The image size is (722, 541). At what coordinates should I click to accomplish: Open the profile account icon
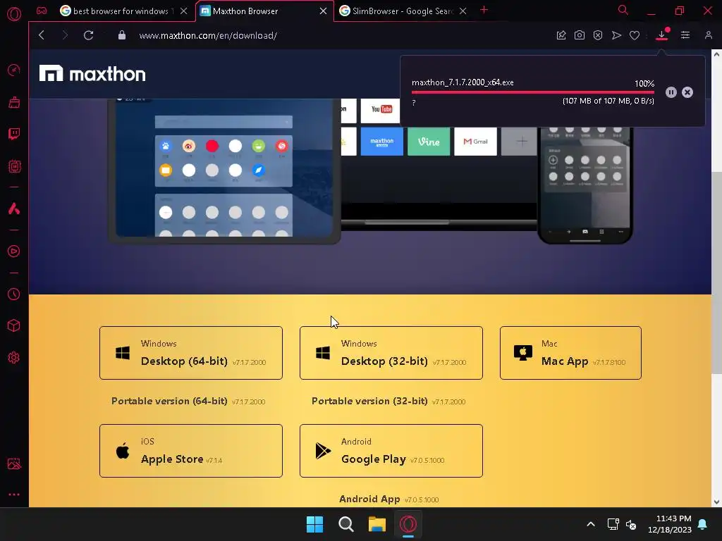pos(708,35)
